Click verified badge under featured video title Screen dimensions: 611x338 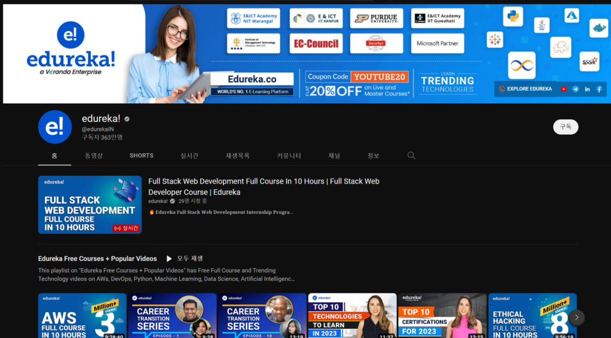(x=172, y=201)
